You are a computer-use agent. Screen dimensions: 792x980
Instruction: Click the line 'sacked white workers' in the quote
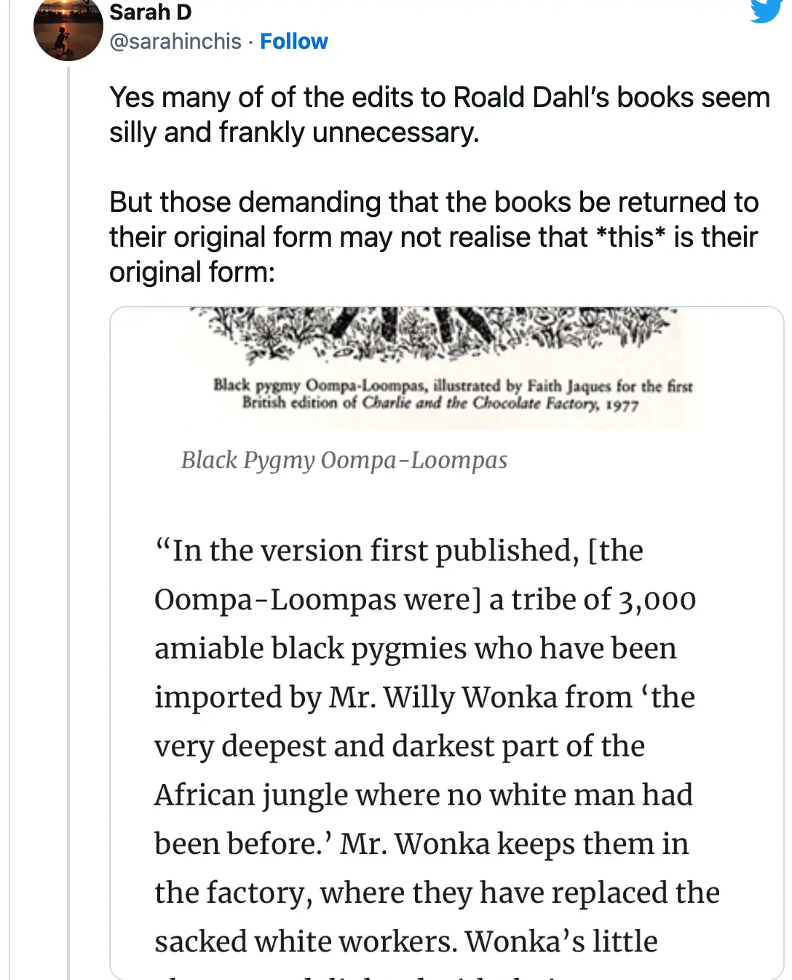tap(306, 941)
